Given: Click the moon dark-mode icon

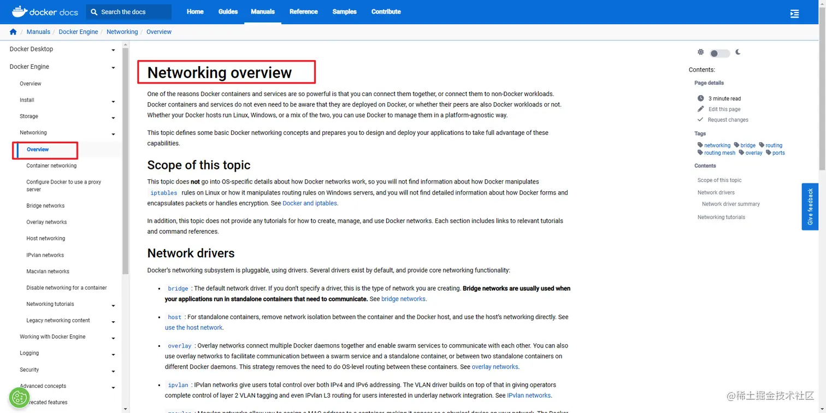Looking at the screenshot, I should click(738, 52).
